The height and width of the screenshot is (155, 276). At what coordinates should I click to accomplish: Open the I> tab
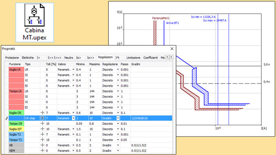coord(38,58)
